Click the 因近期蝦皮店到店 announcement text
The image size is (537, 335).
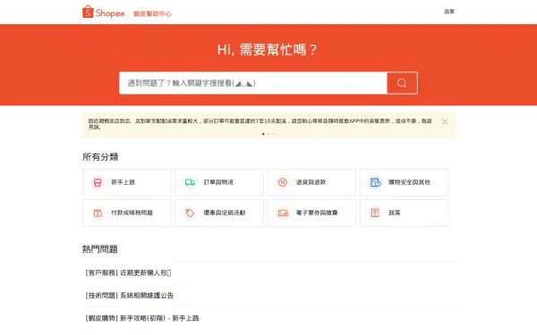click(260, 124)
